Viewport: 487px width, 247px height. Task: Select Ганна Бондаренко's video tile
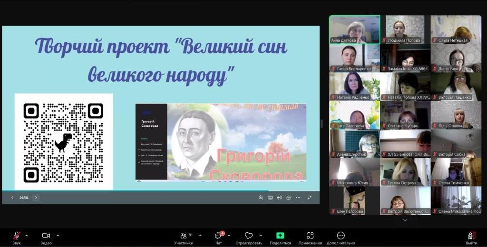click(x=354, y=58)
